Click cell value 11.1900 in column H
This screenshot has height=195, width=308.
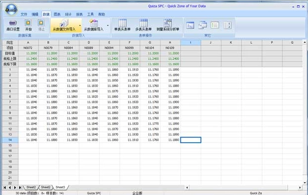tap(171, 102)
